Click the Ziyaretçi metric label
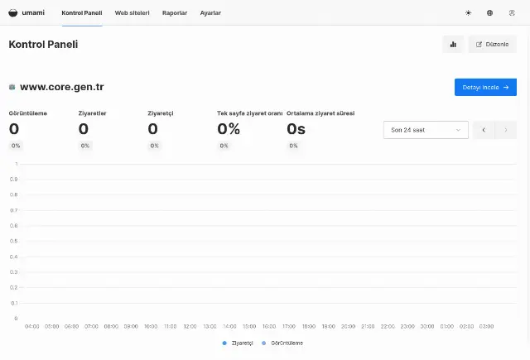 click(161, 113)
